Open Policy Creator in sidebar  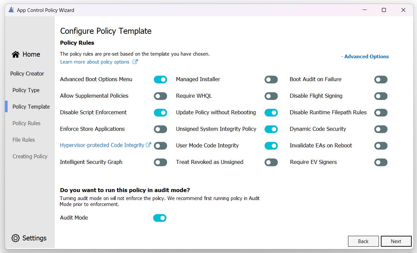27,74
